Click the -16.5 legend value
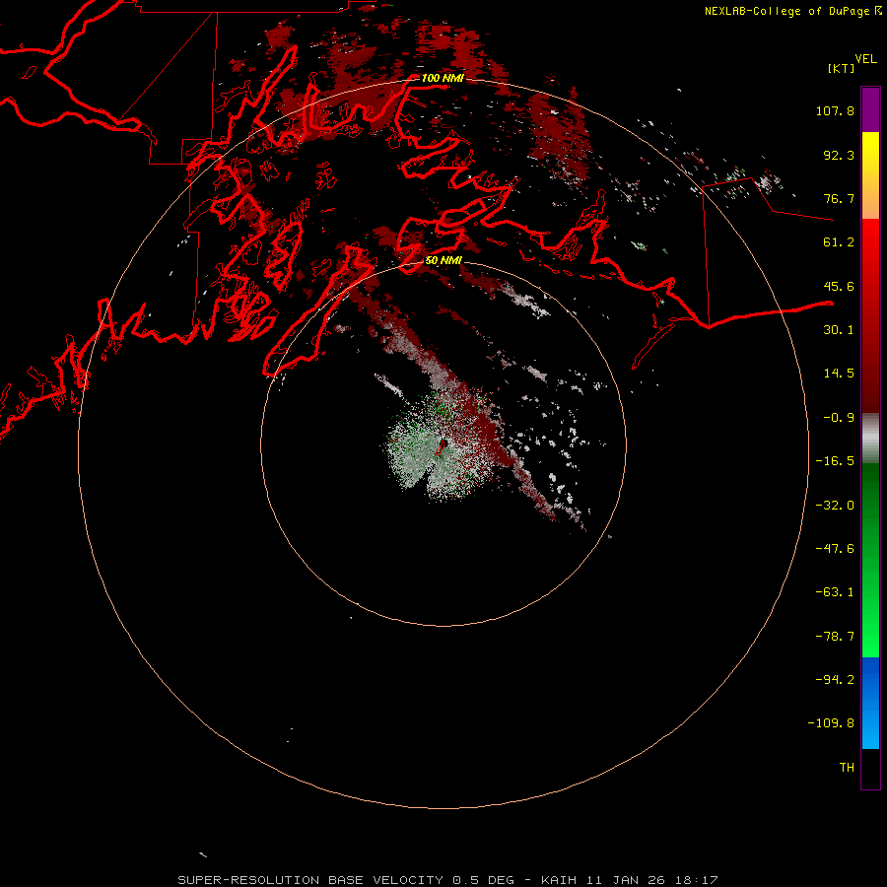The height and width of the screenshot is (887, 887). 835,461
